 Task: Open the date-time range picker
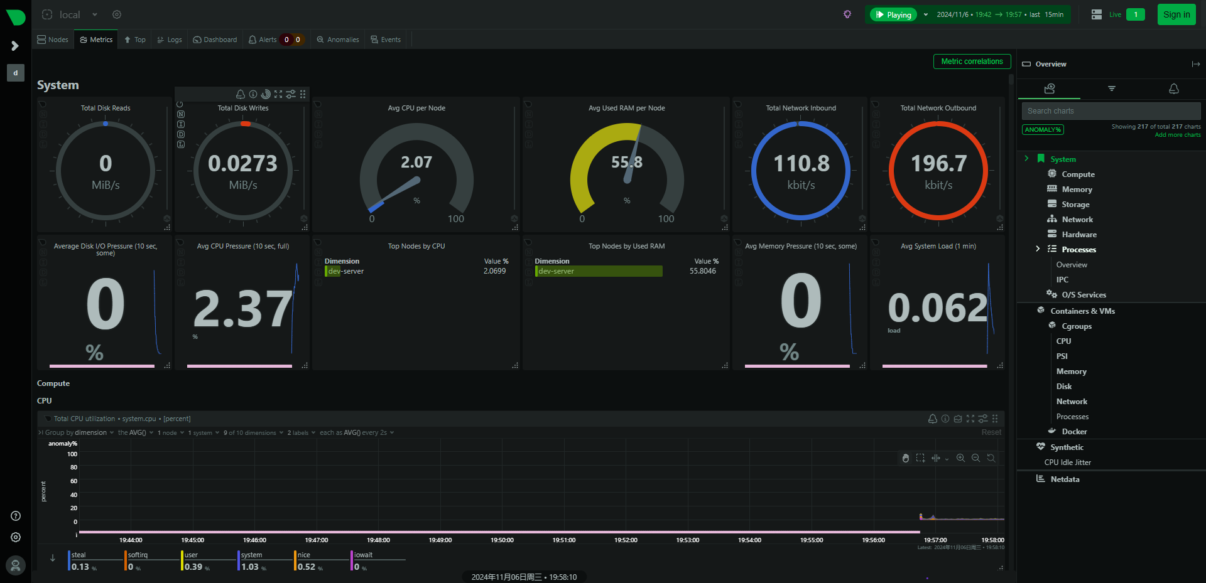[x=1000, y=14]
